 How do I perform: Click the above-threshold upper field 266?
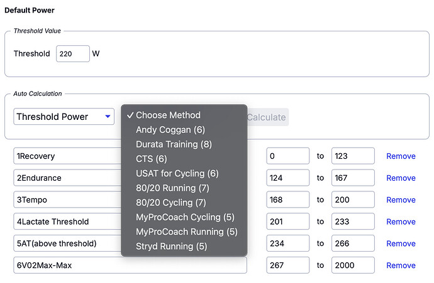353,243
